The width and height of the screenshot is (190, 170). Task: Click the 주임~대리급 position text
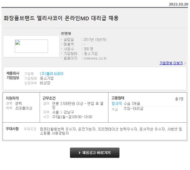tap(133, 108)
